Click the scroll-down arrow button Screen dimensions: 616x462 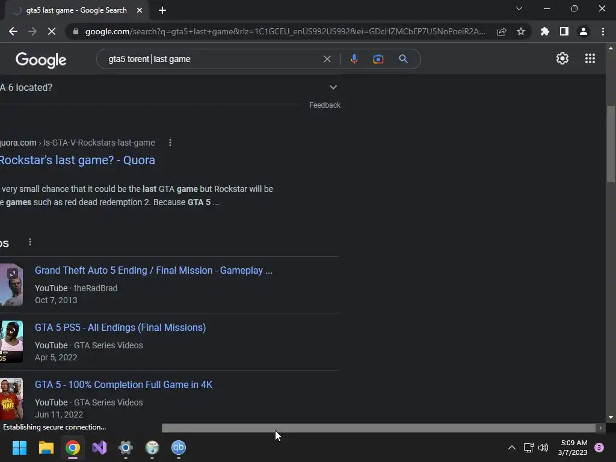611,417
